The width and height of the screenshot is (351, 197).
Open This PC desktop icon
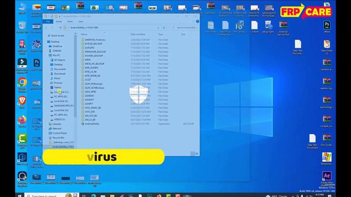click(x=22, y=9)
